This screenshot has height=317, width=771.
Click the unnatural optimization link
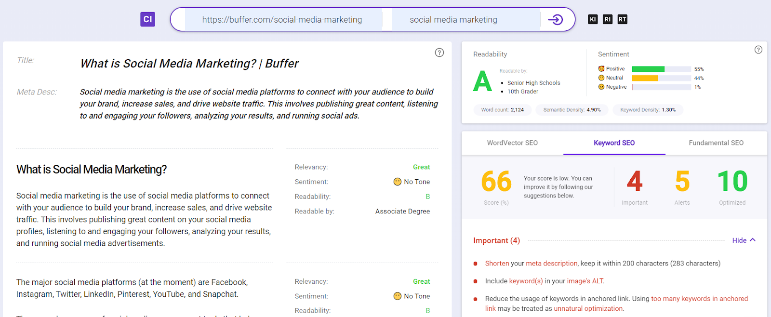588,308
